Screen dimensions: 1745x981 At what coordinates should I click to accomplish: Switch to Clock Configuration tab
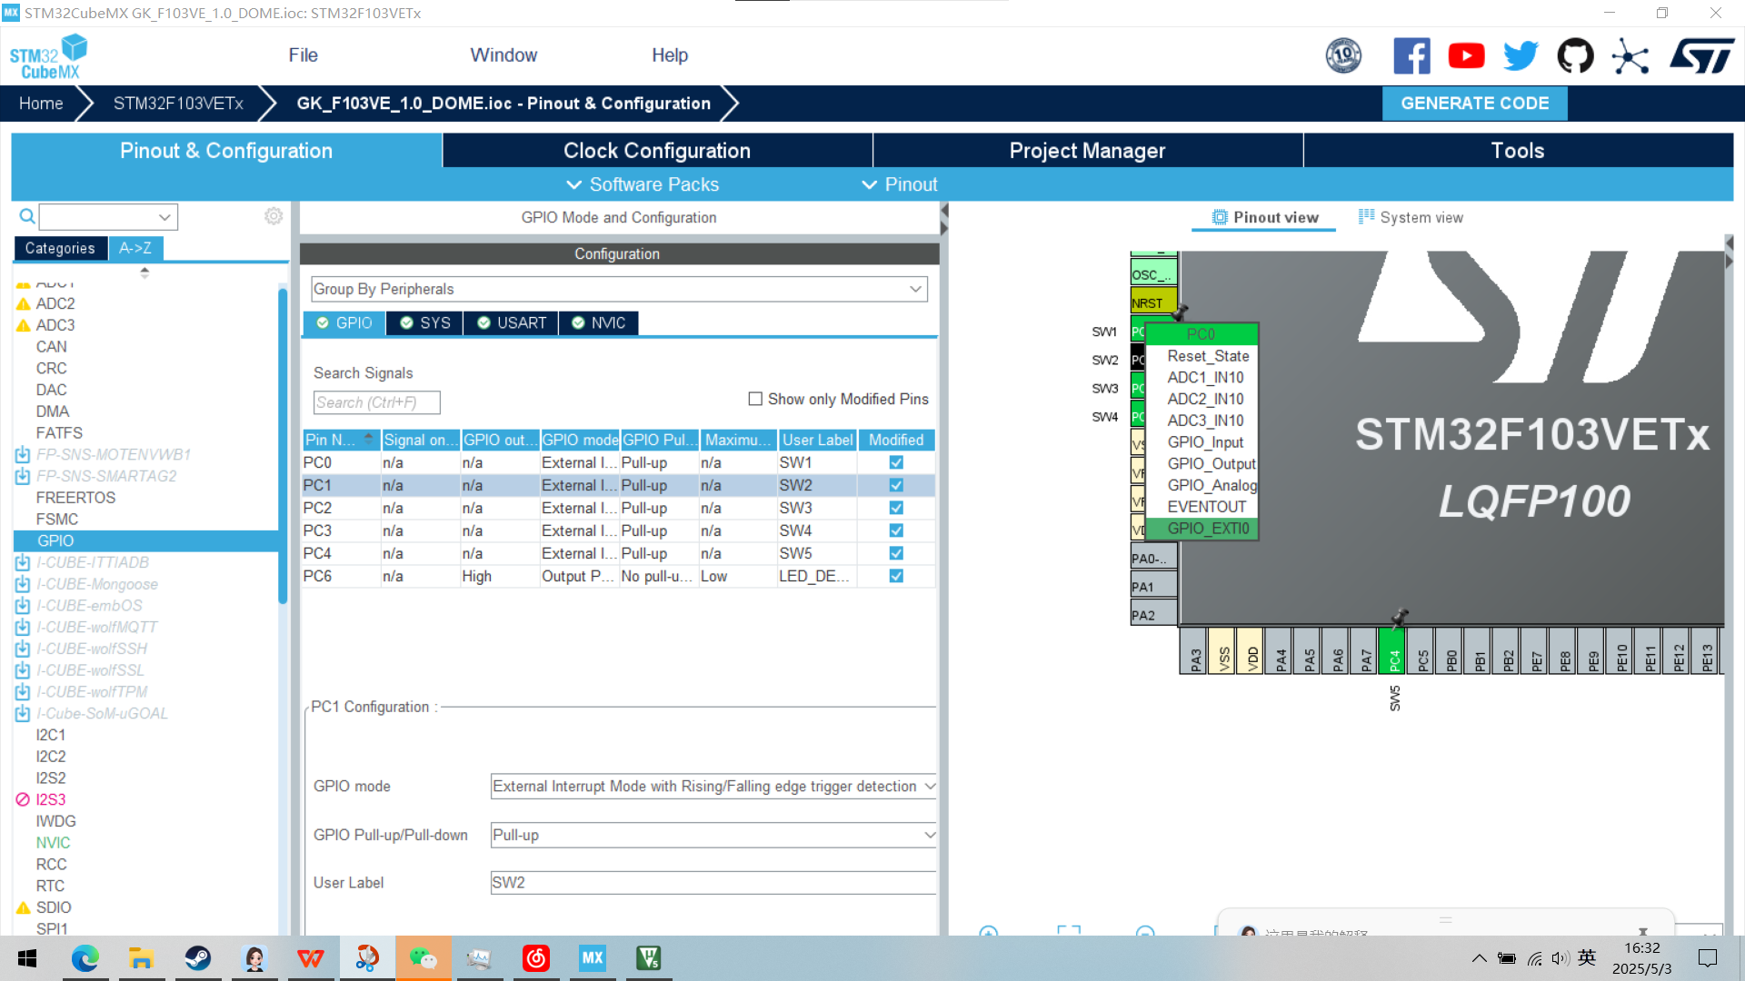(656, 151)
